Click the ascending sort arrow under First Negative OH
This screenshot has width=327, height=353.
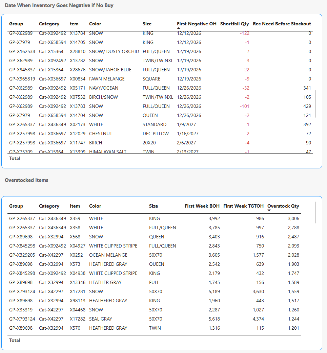179,28
